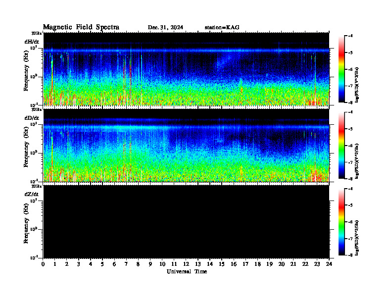The width and height of the screenshot is (392, 303).
Task: Click hour tick label "5" on time axis
Action: pos(102,264)
